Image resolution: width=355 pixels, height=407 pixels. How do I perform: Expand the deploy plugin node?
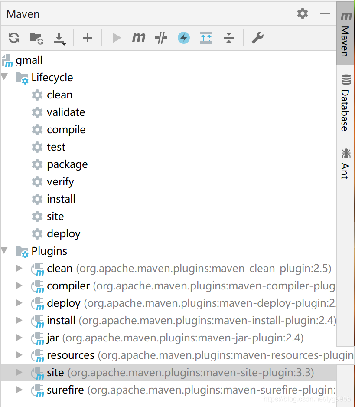(x=19, y=303)
